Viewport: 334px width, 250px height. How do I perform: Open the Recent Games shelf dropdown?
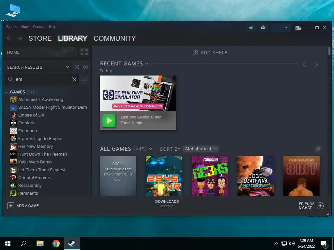point(146,63)
